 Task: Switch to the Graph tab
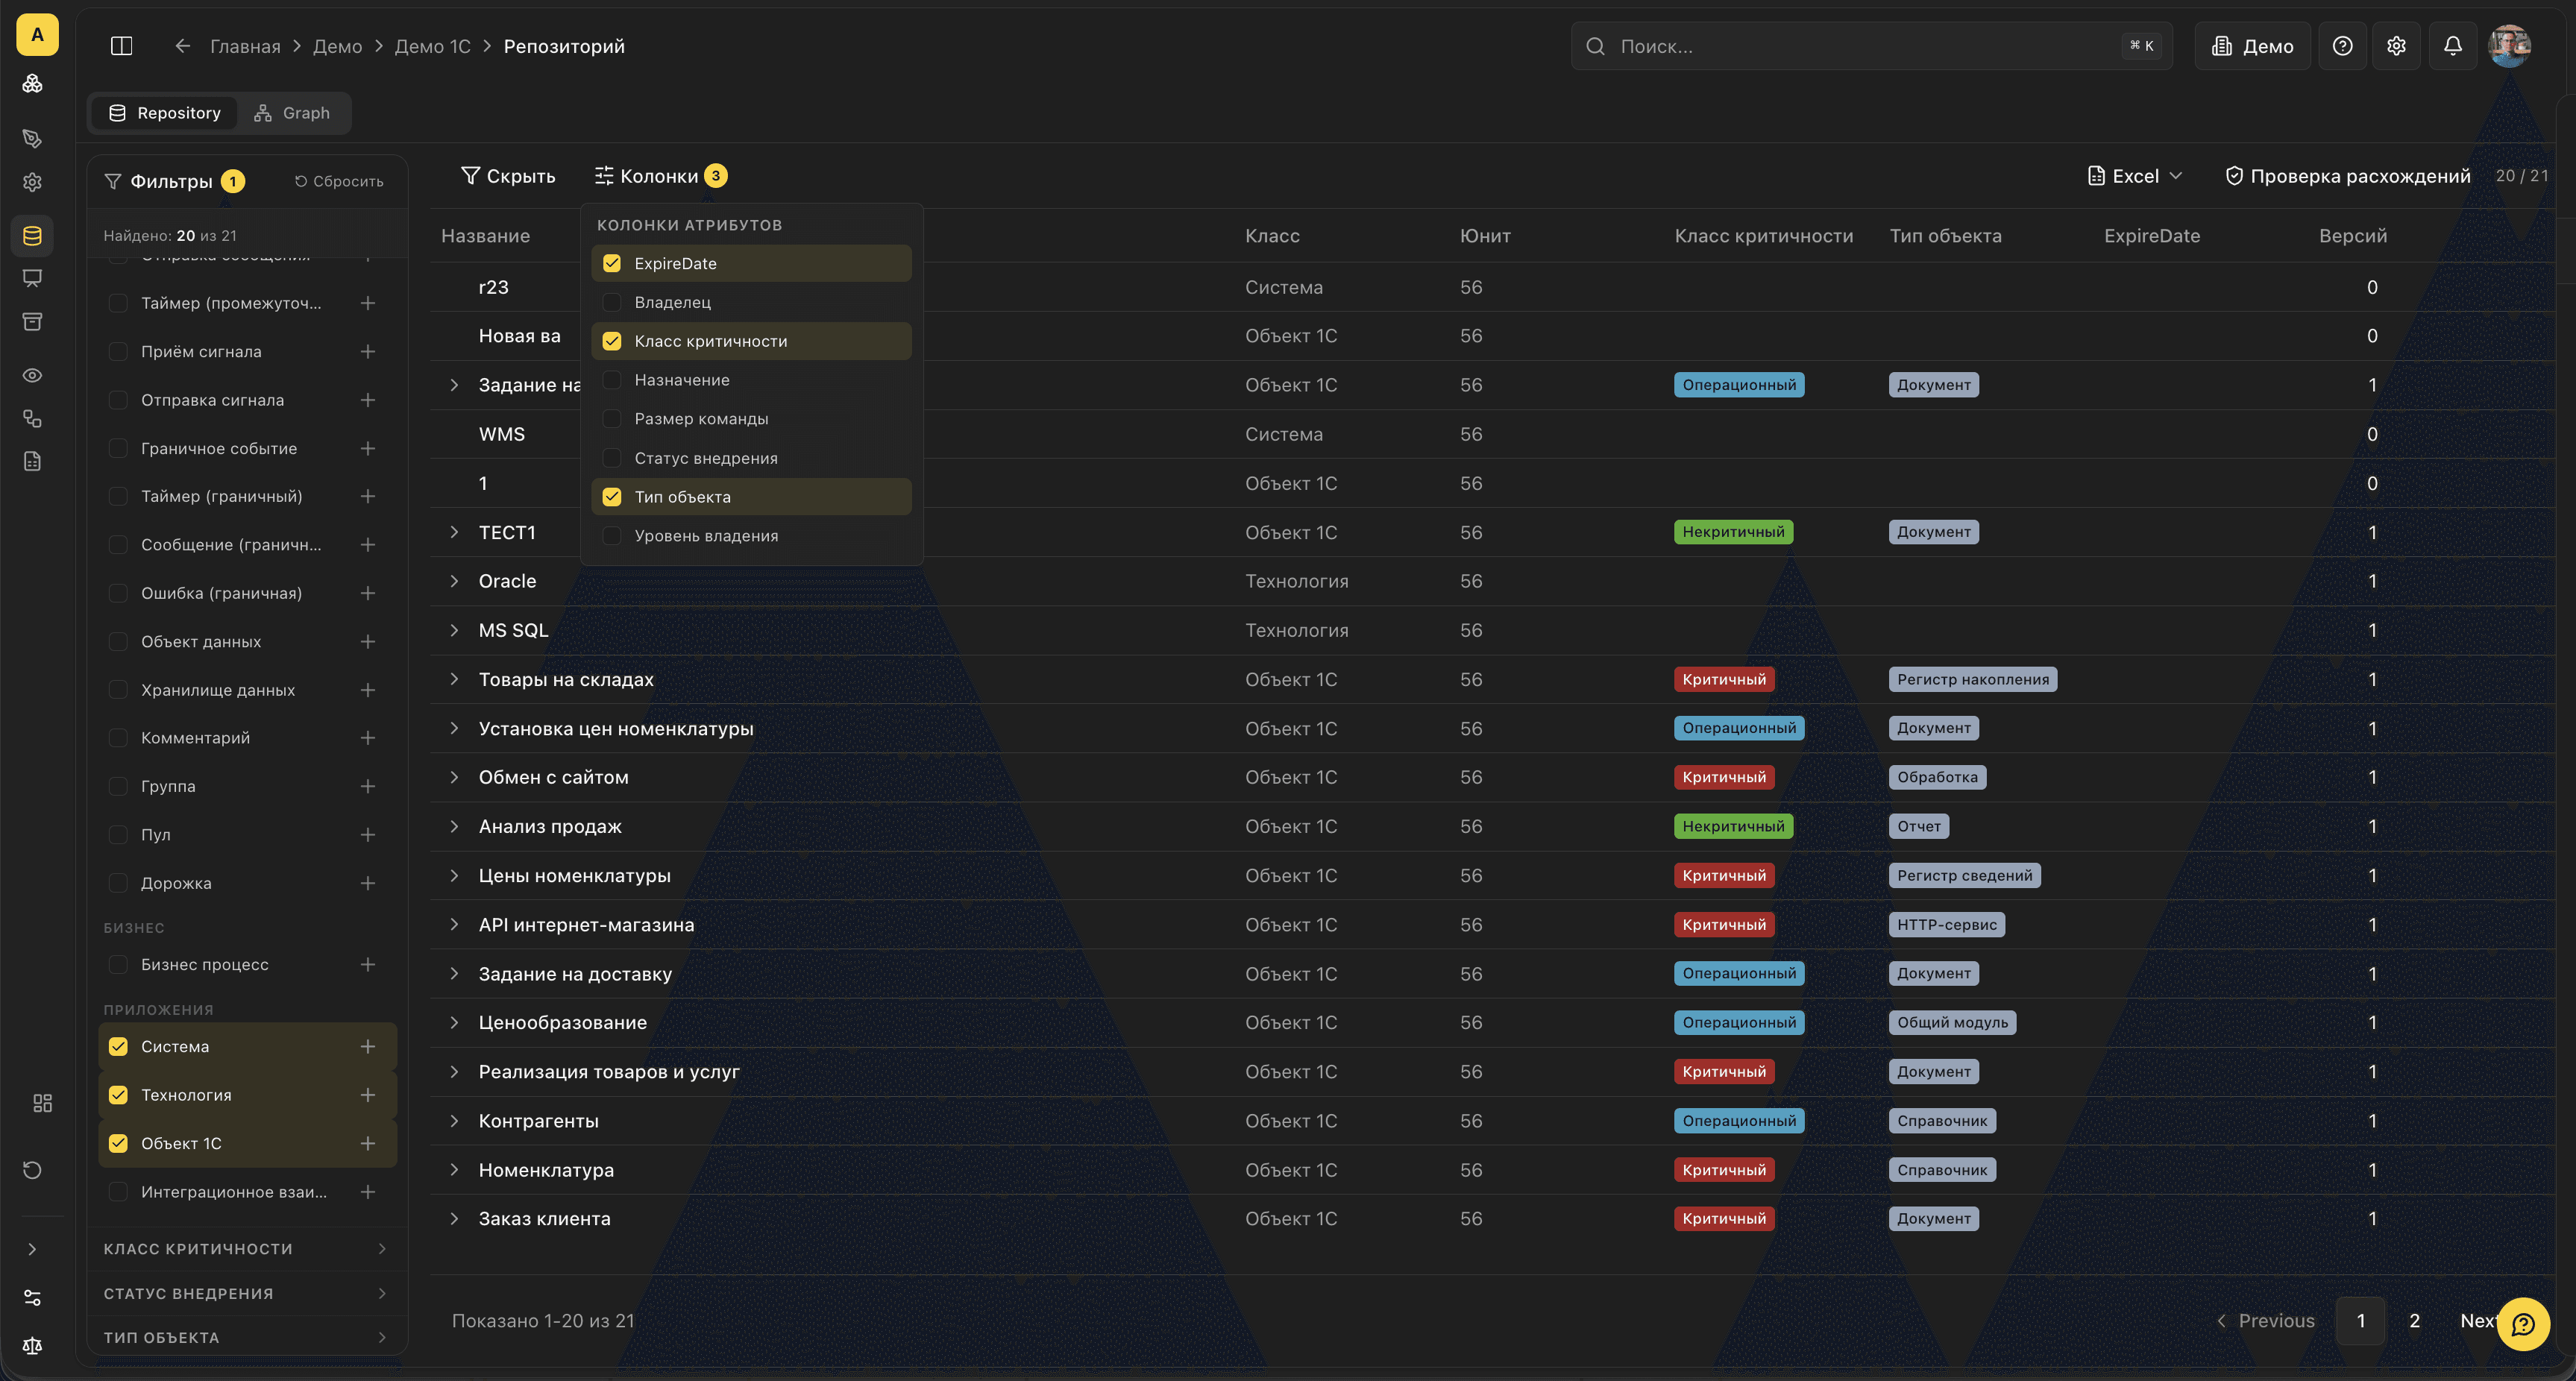coord(292,113)
